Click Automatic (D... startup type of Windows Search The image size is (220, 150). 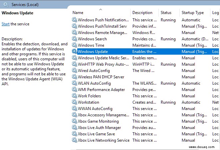(x=195, y=39)
